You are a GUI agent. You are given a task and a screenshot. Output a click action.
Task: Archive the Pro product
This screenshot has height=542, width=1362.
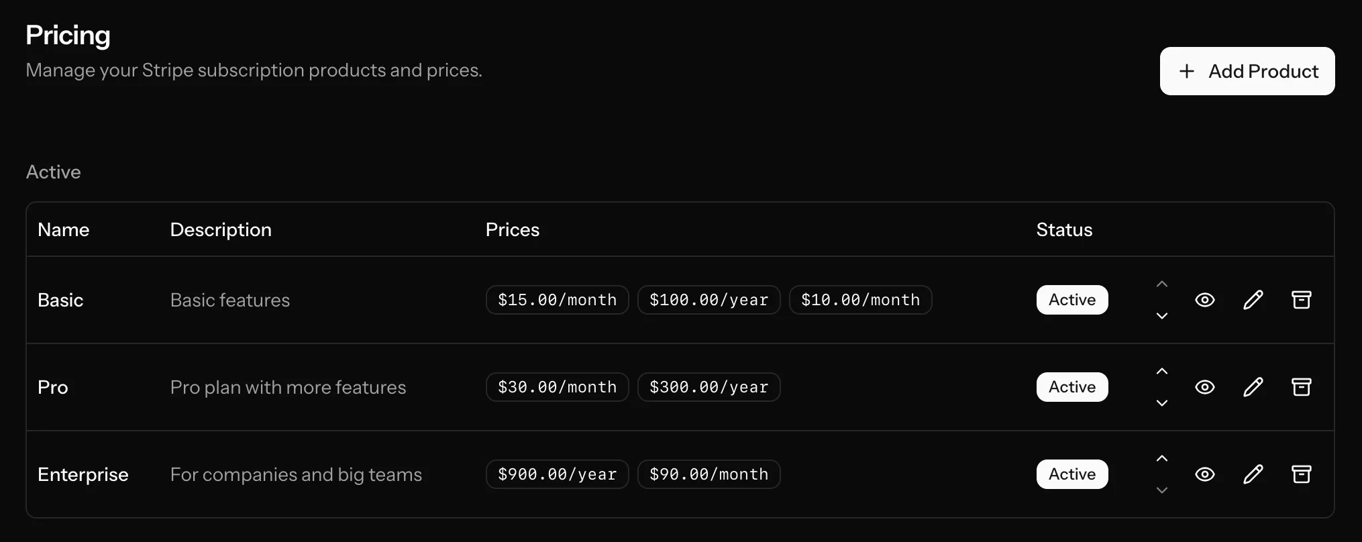point(1301,387)
